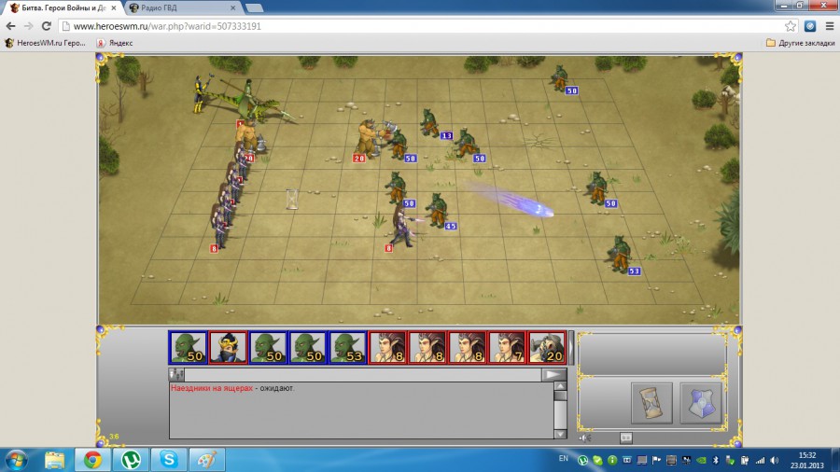The width and height of the screenshot is (840, 472).
Task: Open Chrome menu
Action: coord(830,26)
